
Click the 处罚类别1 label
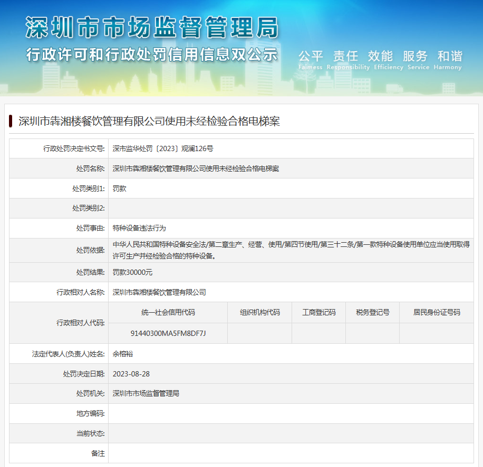click(x=89, y=188)
